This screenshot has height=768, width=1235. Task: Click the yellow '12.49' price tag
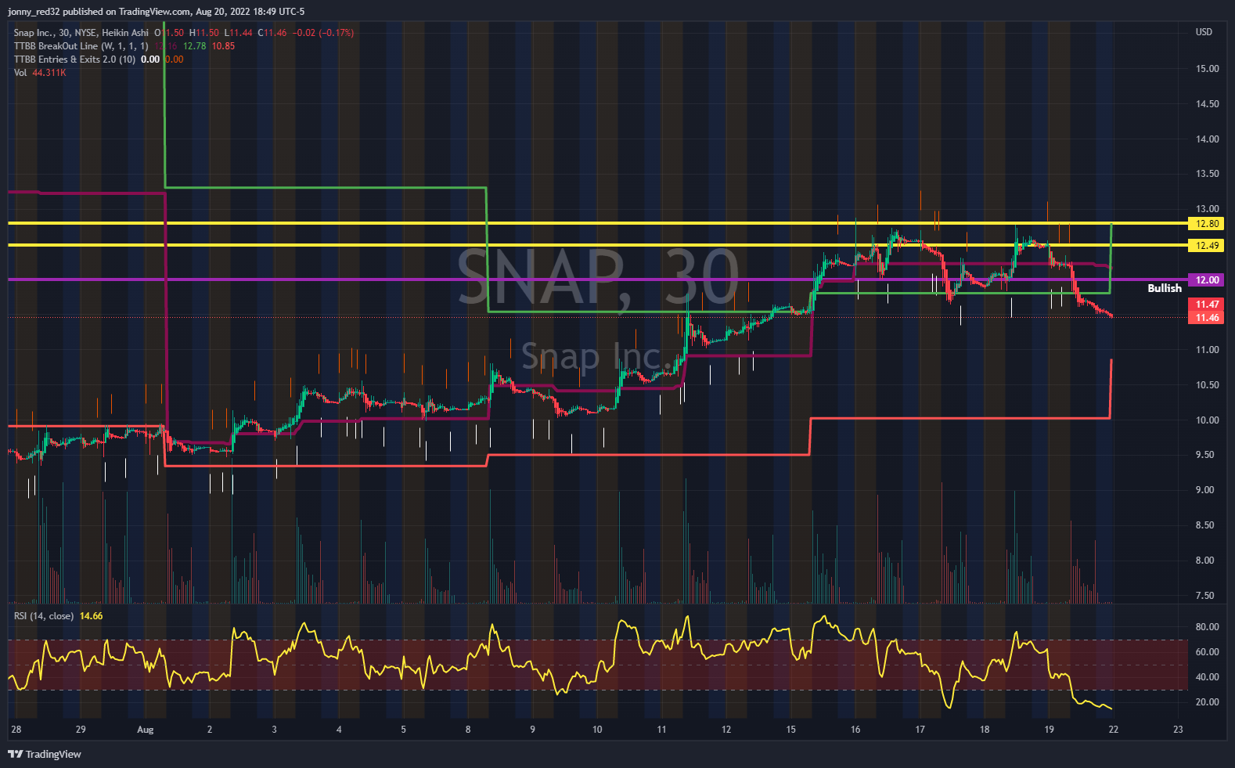(x=1207, y=246)
